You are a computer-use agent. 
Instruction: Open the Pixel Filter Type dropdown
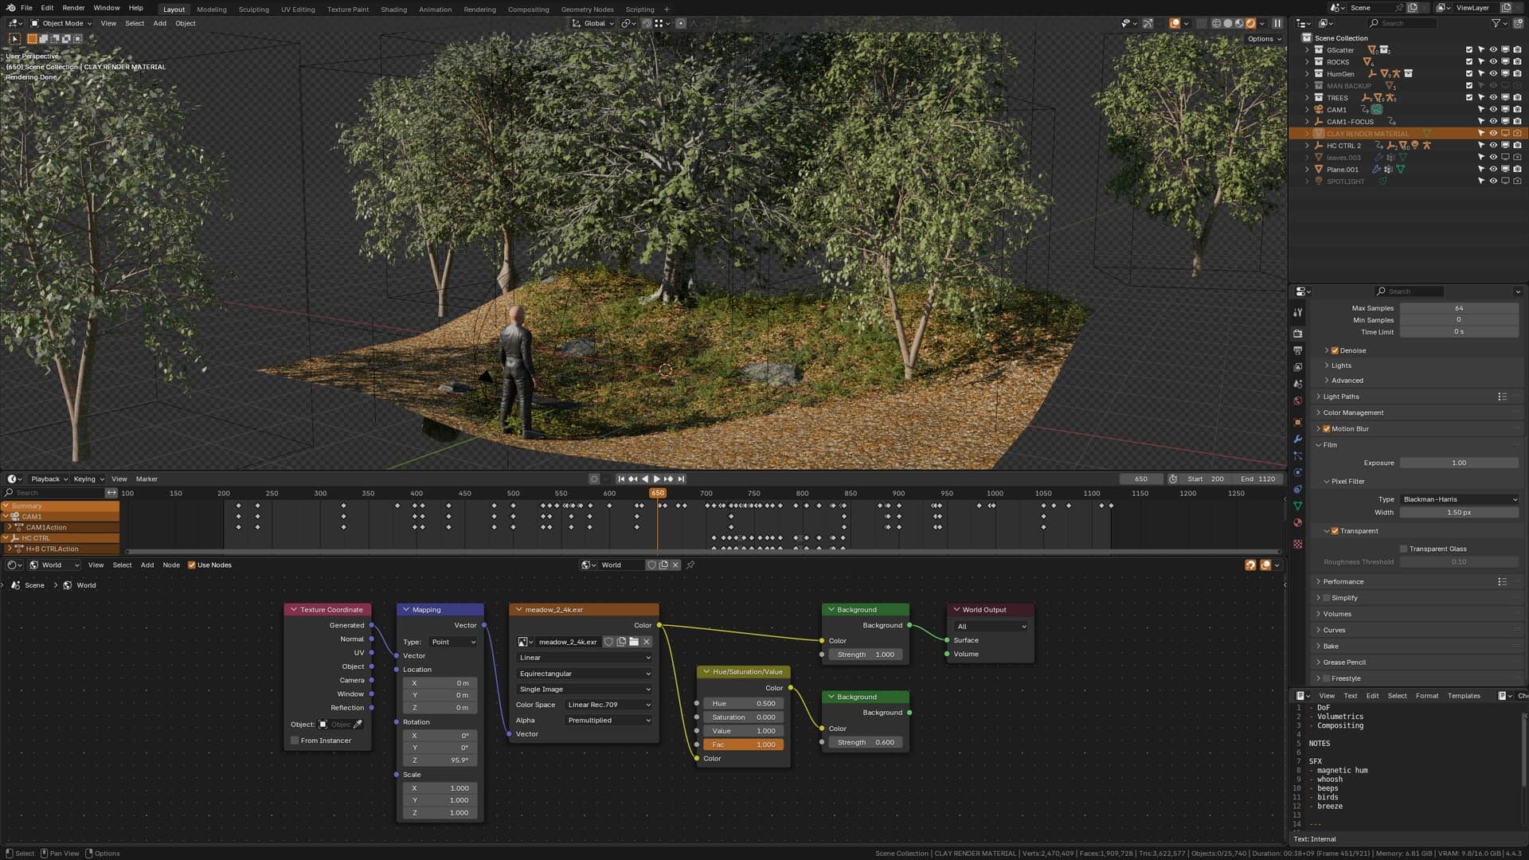pos(1459,499)
